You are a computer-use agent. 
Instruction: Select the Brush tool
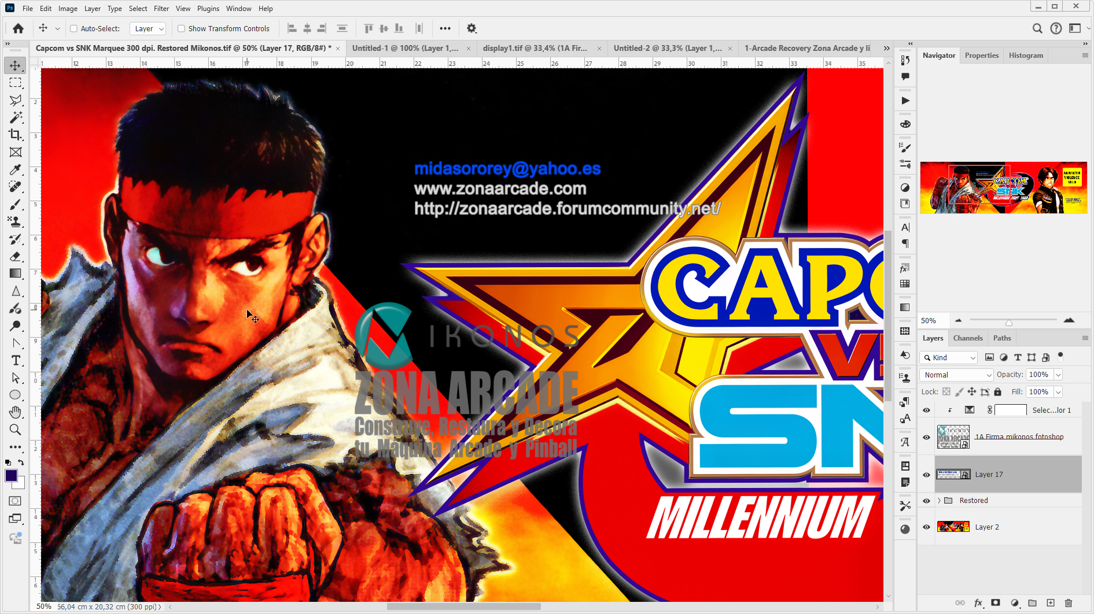pyautogui.click(x=16, y=204)
